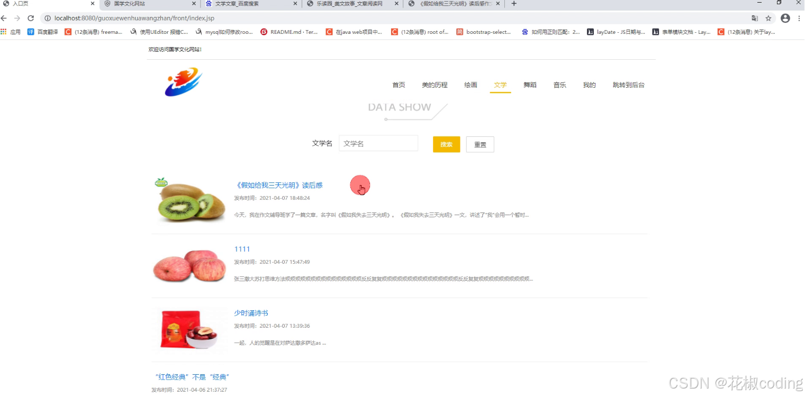Click inside the 文学名 input field
Screen dimensions: 805x397
[x=378, y=143]
